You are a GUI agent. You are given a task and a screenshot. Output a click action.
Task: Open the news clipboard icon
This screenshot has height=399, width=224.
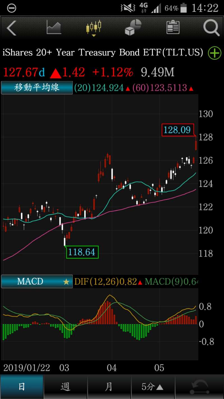173,27
